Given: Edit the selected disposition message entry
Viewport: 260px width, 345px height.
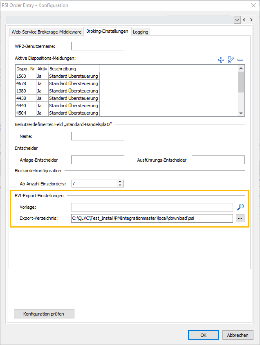Looking at the screenshot, I should coord(231,60).
